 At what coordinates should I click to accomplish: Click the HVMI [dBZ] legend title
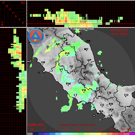[x=36, y=125]
